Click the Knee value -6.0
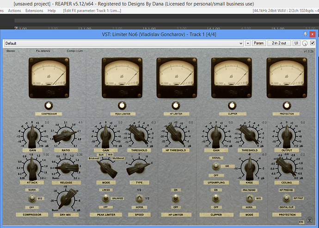This screenshot has height=228, width=319. click(x=264, y=155)
